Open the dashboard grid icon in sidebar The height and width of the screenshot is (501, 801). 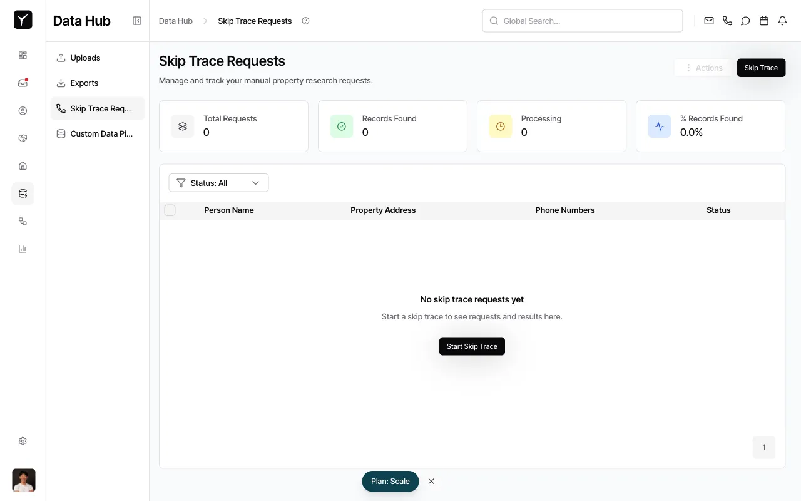[x=23, y=55]
